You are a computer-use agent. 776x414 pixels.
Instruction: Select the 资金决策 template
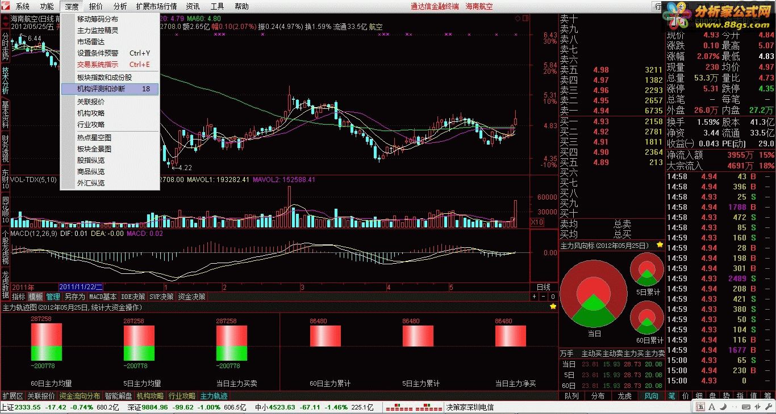(x=191, y=297)
